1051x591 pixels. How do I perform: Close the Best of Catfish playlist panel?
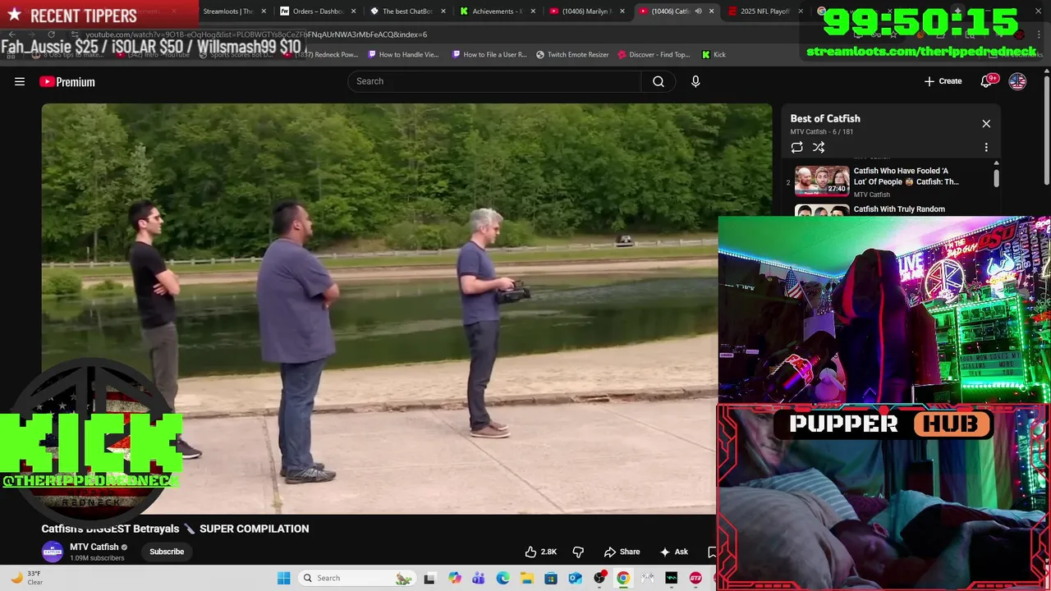[986, 124]
